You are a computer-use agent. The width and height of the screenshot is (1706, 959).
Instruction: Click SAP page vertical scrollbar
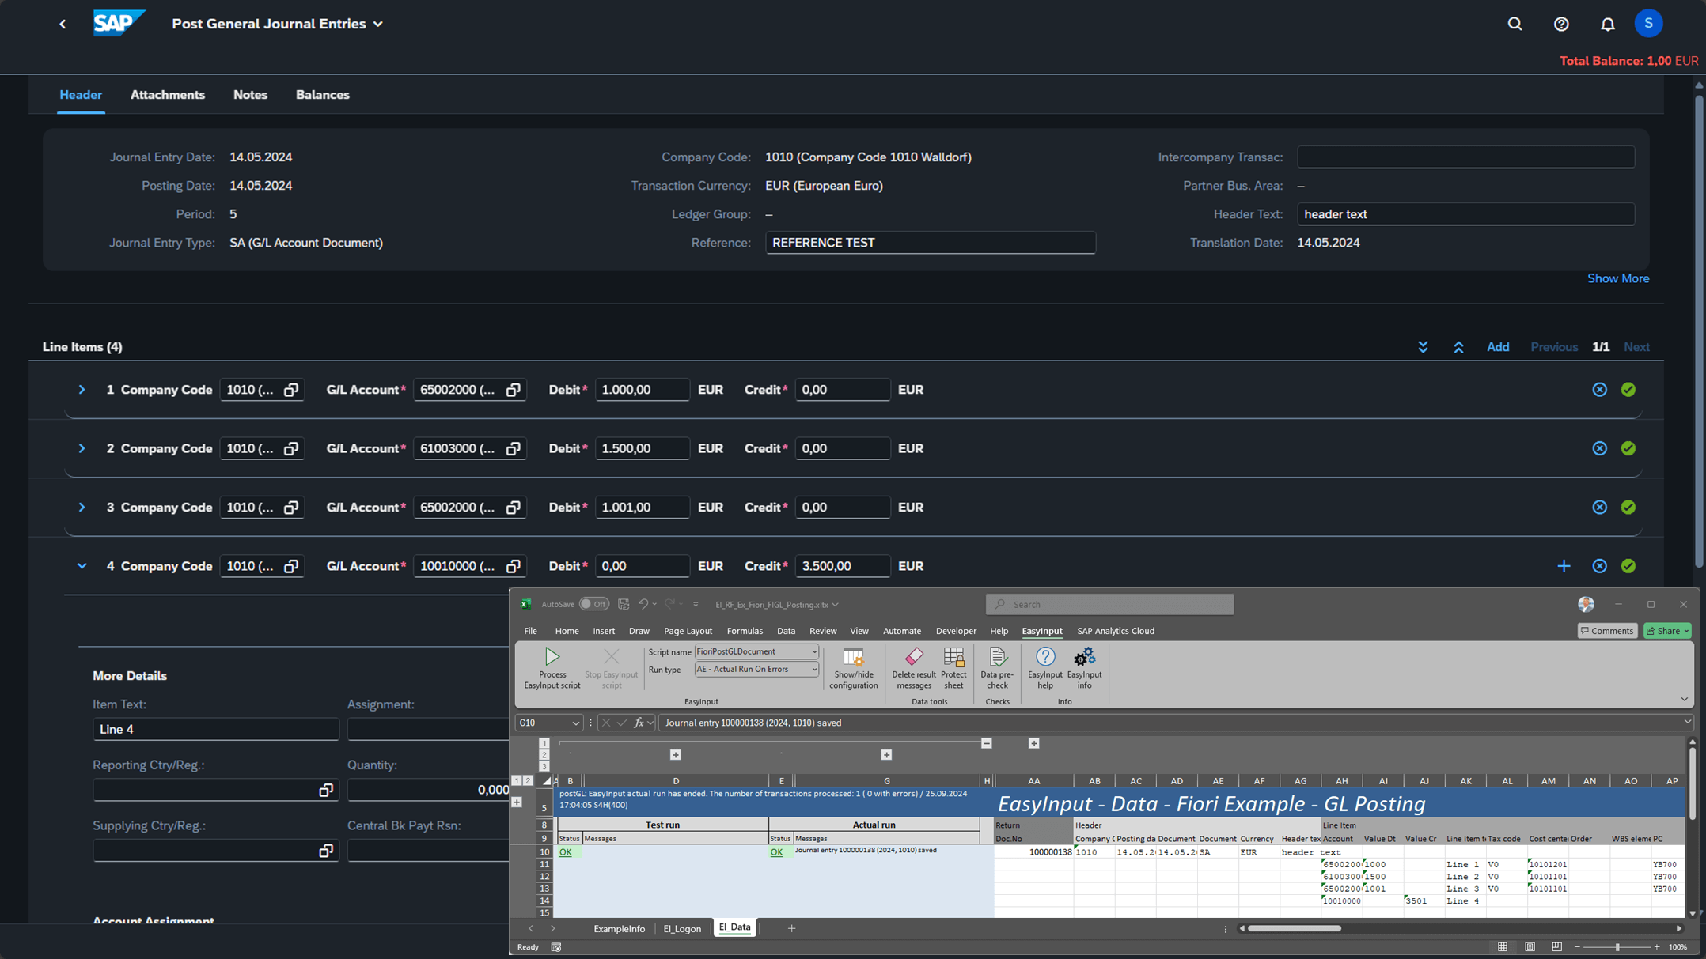tap(1699, 332)
